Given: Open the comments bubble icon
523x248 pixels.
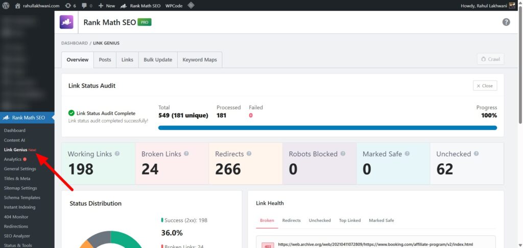Looking at the screenshot, I should [x=87, y=6].
